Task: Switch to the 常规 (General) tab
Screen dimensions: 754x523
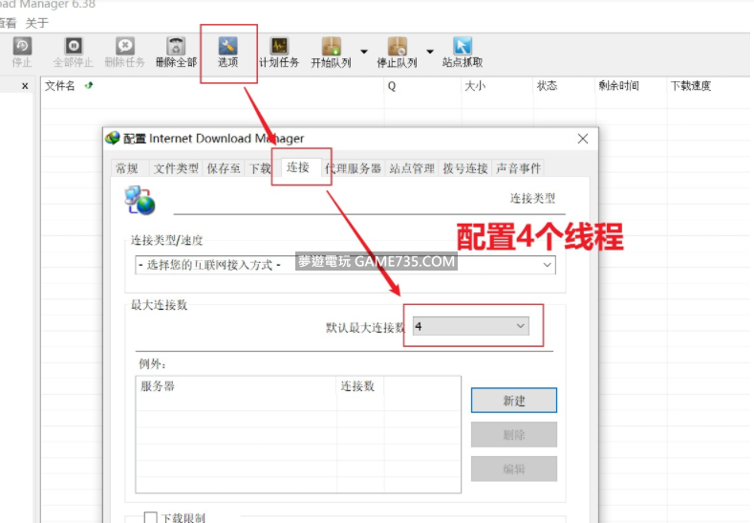Action: [127, 168]
